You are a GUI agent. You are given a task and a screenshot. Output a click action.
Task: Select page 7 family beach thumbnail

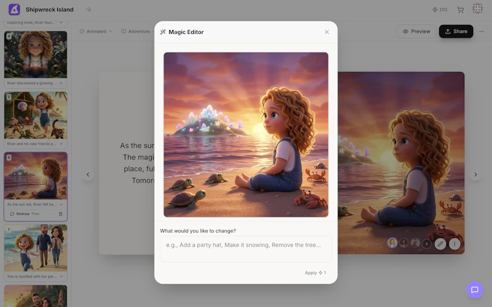[36, 248]
